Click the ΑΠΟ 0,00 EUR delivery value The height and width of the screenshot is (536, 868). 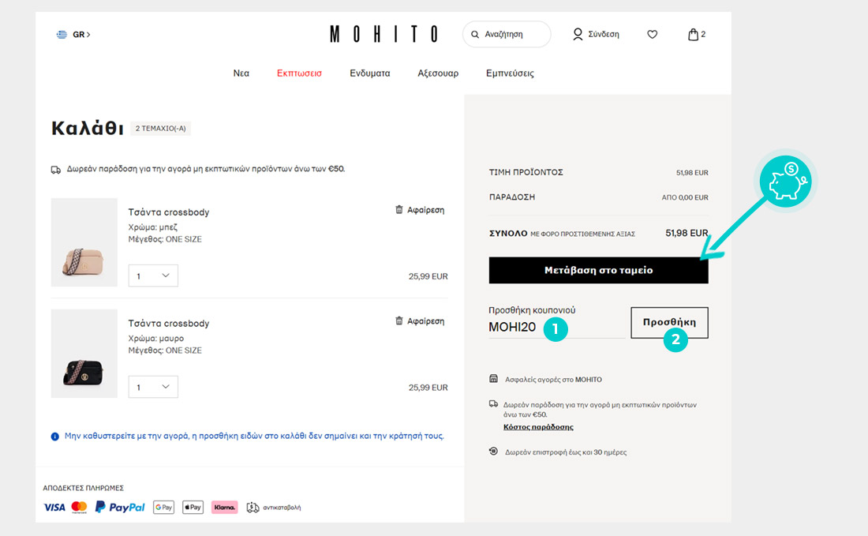[685, 197]
